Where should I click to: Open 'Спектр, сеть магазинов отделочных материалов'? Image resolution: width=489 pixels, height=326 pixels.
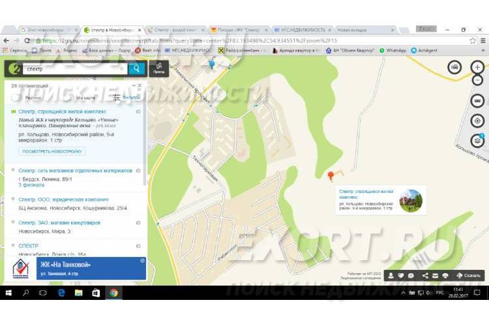(75, 171)
